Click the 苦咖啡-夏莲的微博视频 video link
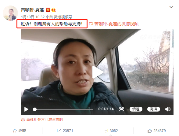Screen dimensions: 179x136 (116, 24)
